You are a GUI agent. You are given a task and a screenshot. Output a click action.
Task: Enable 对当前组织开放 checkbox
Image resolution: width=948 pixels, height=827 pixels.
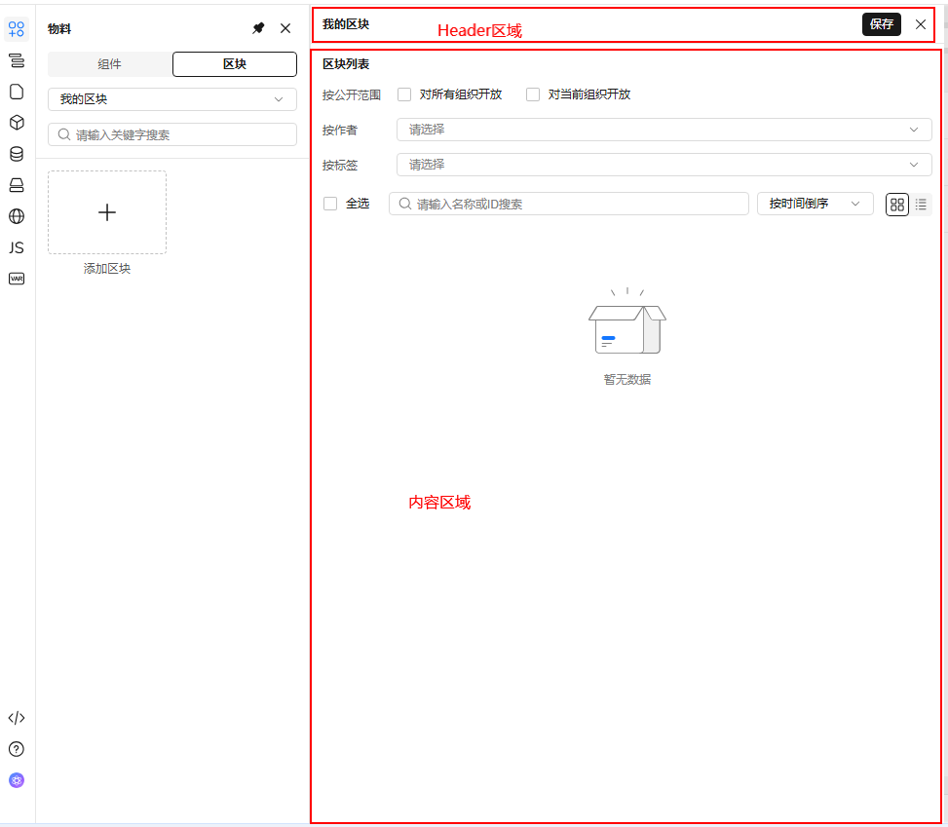tap(533, 94)
